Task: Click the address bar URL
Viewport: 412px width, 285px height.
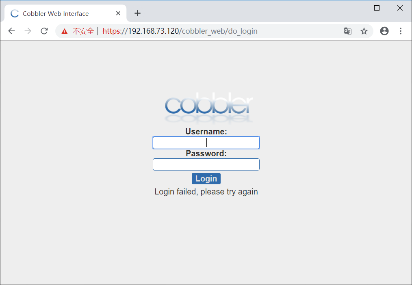Action: coord(180,31)
